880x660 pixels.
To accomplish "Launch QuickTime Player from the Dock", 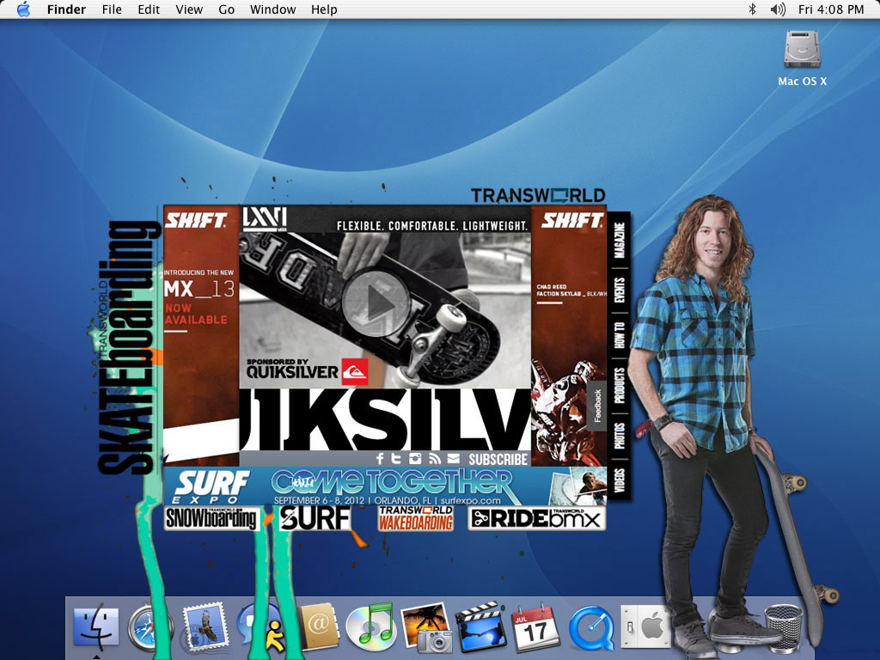I will [x=591, y=628].
